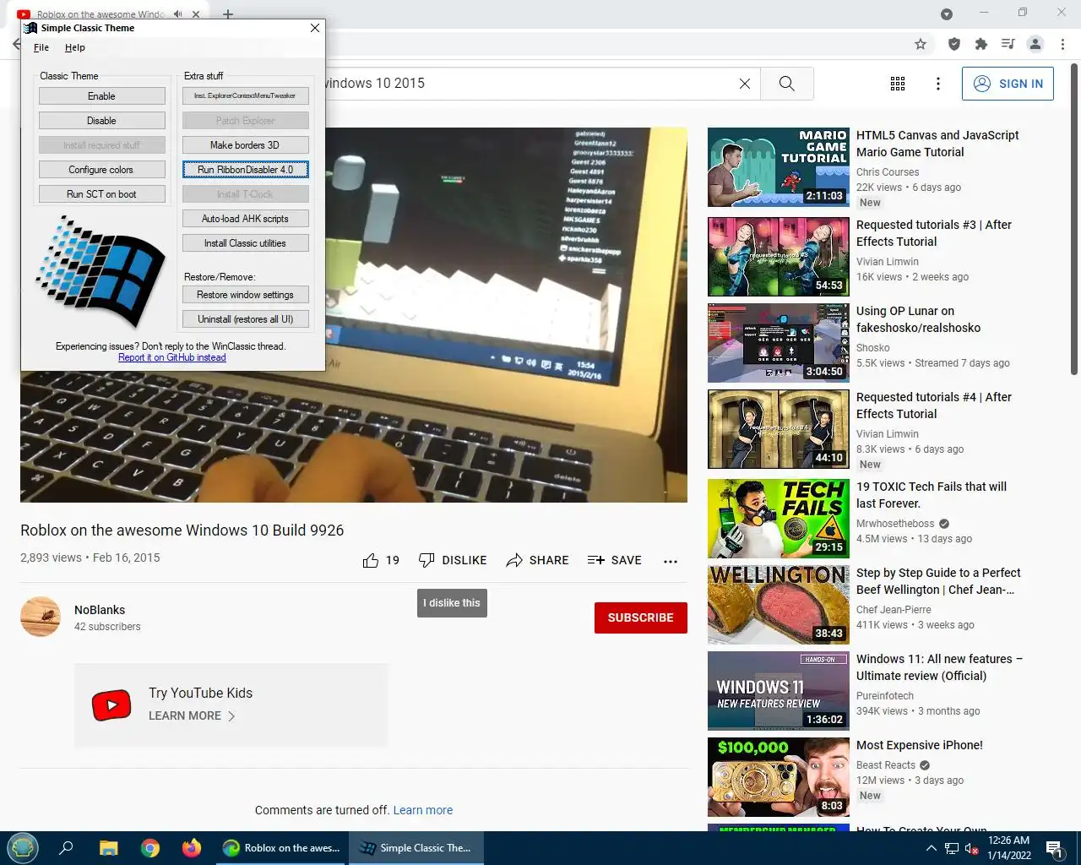Viewport: 1081px width, 865px height.
Task: Click Auto-load AHK scripts
Action: (245, 219)
